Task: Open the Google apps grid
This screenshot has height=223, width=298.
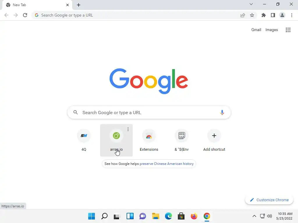Action: (288, 30)
